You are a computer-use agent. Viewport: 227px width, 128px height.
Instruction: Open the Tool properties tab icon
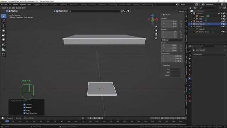point(190,51)
